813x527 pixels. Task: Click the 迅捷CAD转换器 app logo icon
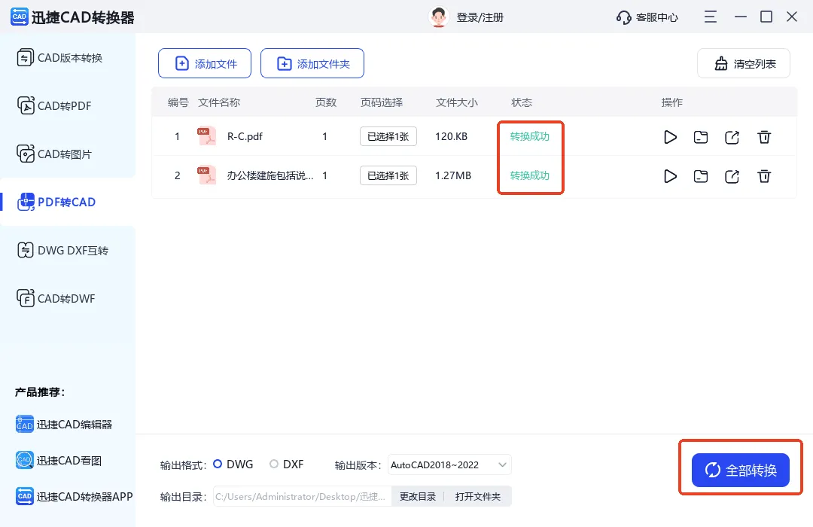[x=19, y=17]
